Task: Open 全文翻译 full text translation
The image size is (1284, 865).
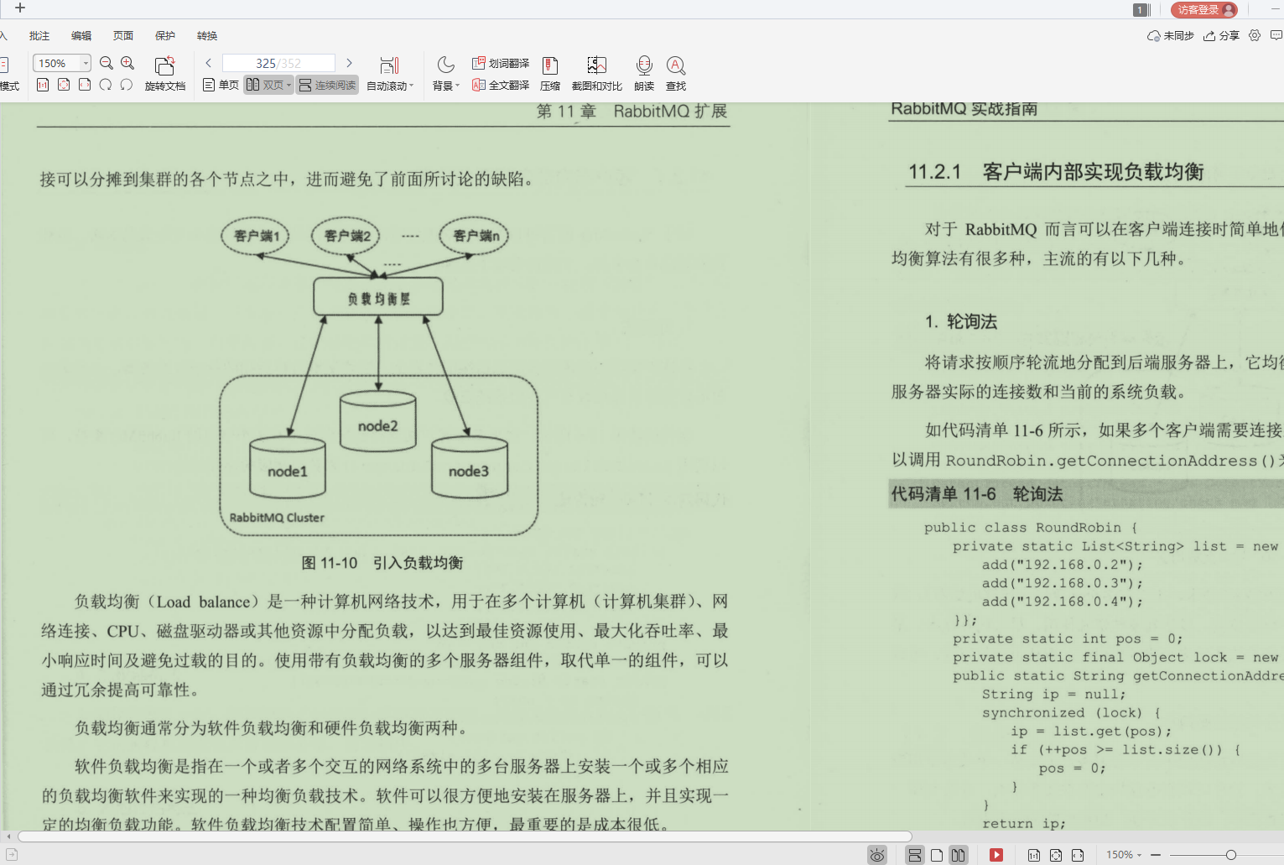Action: point(501,85)
